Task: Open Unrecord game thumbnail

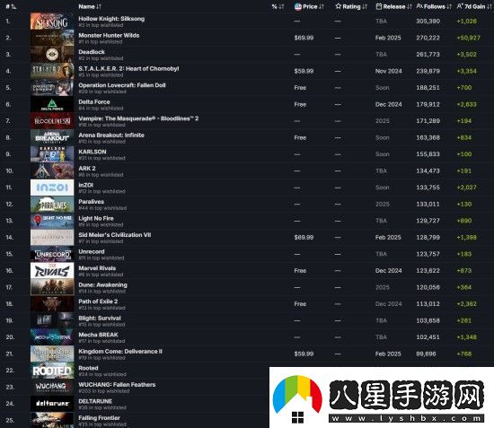Action: click(x=52, y=254)
